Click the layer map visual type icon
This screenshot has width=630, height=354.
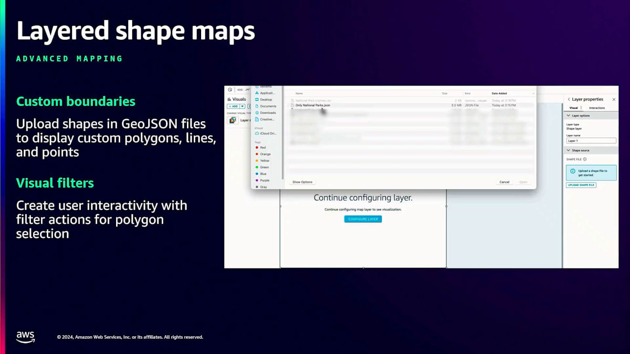(233, 120)
